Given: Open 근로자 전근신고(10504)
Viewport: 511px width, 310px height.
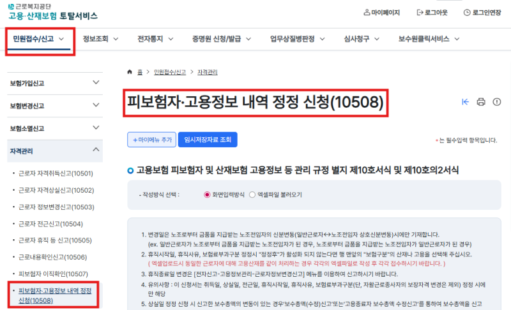Looking at the screenshot, I should click(x=51, y=224).
